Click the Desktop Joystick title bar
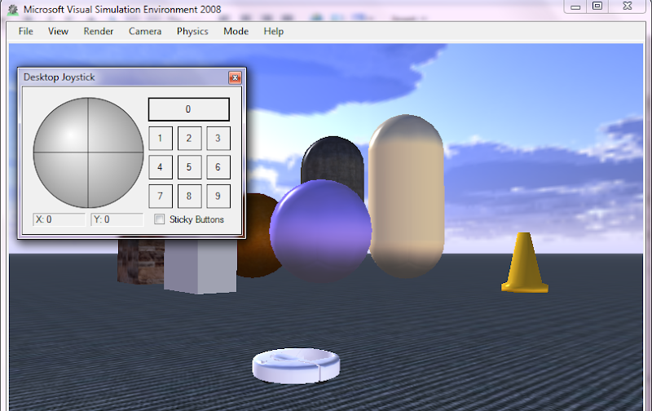This screenshot has height=411, width=652. coord(125,77)
